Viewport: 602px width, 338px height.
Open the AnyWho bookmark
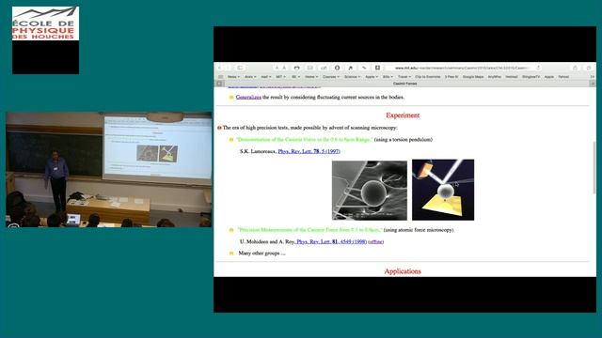click(495, 77)
